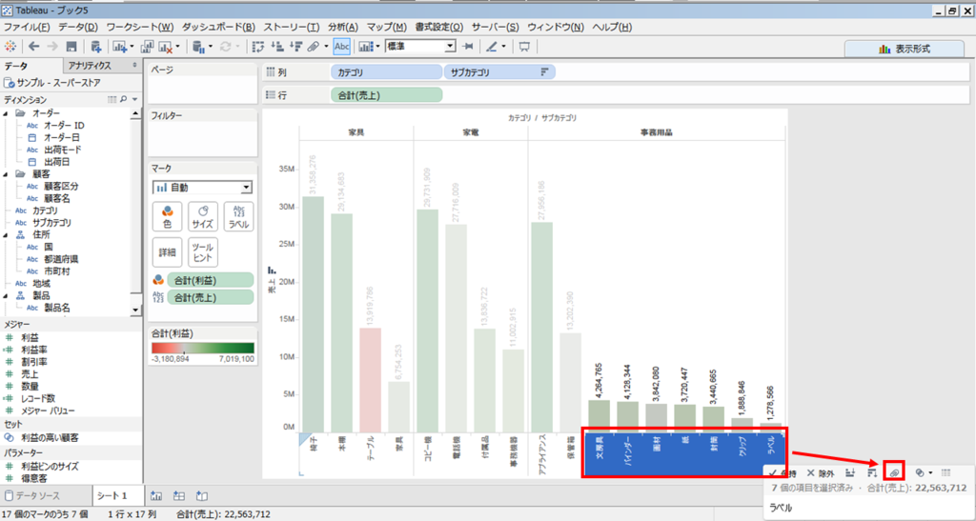Click 保持 keep only in tooltip
This screenshot has width=976, height=521.
point(783,473)
